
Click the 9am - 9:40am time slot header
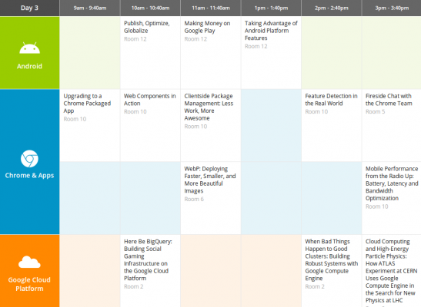90,8
